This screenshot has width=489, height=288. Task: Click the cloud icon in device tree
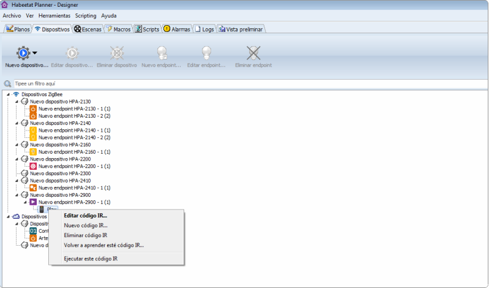tap(16, 216)
